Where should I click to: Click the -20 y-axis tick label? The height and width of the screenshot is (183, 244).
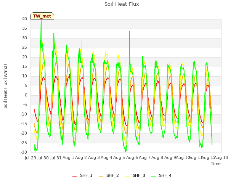[24, 133]
